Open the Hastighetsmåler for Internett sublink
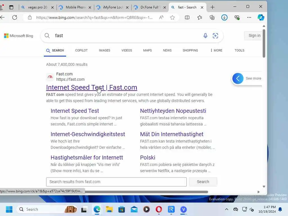Image resolution: width=288 pixels, height=216 pixels. tap(87, 157)
